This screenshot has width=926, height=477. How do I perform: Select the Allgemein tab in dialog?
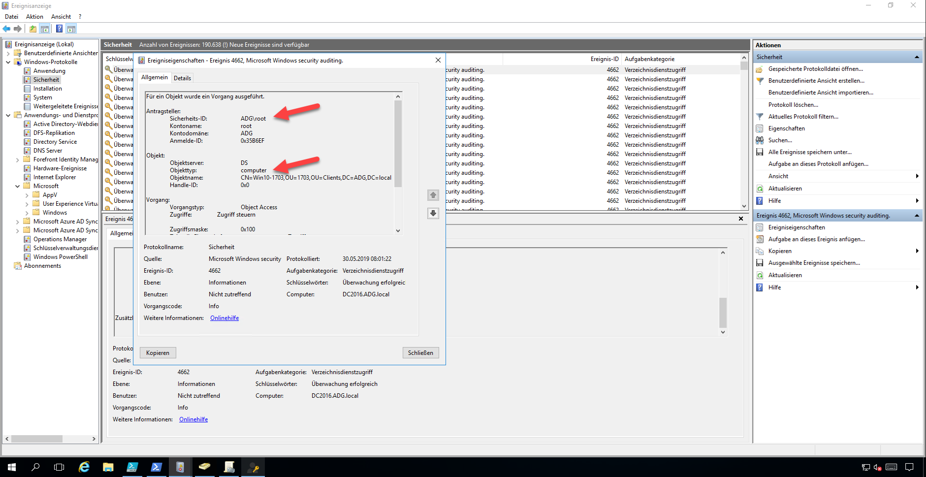point(155,77)
